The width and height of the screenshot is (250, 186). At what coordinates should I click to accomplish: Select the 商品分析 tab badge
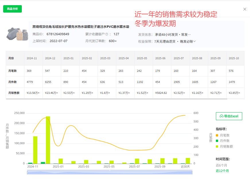(12, 9)
